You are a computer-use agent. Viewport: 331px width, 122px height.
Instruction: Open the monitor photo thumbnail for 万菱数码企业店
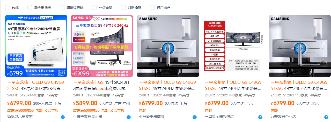coord(300,46)
